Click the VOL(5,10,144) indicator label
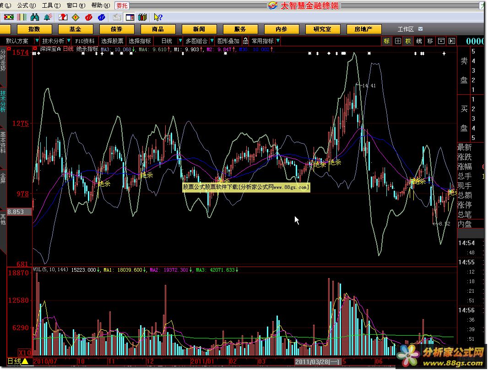 coord(50,269)
